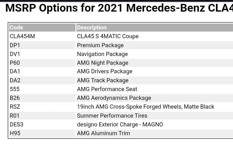This screenshot has height=146, width=233.
Task: Select the DA2 code cell
Action: [x=15, y=80]
